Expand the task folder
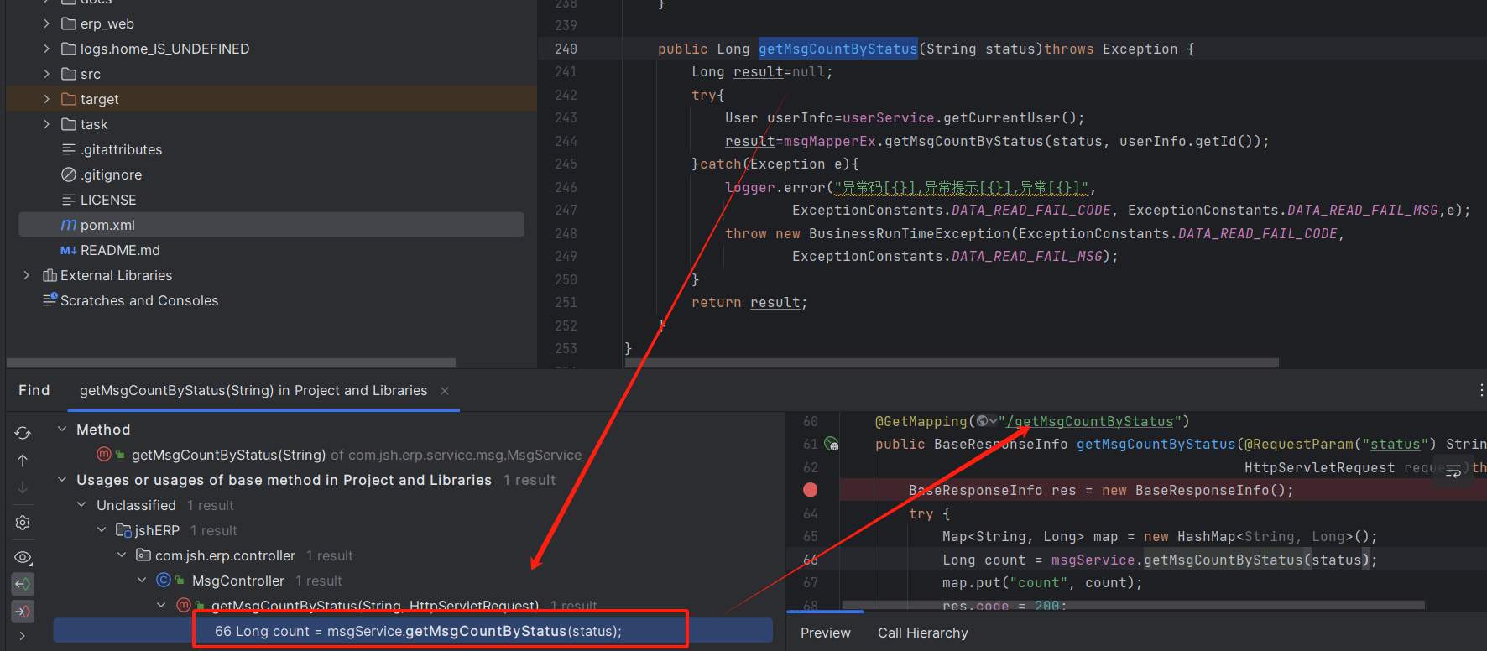The image size is (1487, 651). pos(47,124)
